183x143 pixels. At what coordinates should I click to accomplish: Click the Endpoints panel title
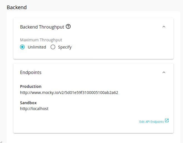pos(31,72)
